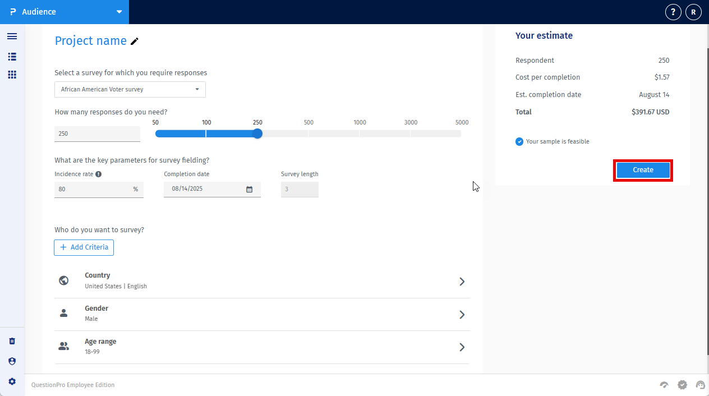Click the Create button

click(x=643, y=170)
